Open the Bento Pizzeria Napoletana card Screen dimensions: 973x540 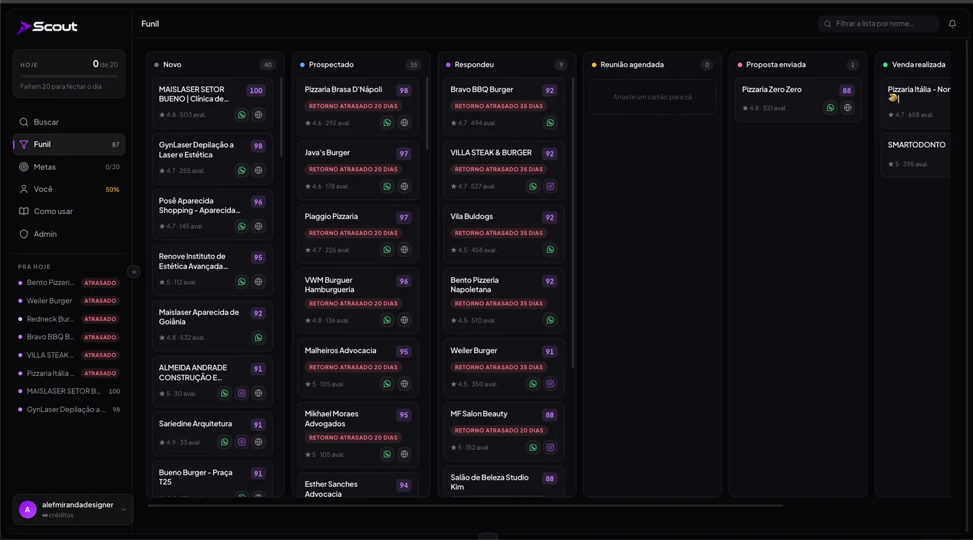click(504, 300)
